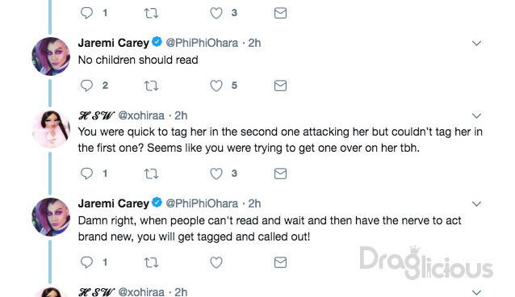Open xohiraa's profile picture beside the tagging tweet
Image resolution: width=515 pixels, height=297 pixels.
point(51,129)
